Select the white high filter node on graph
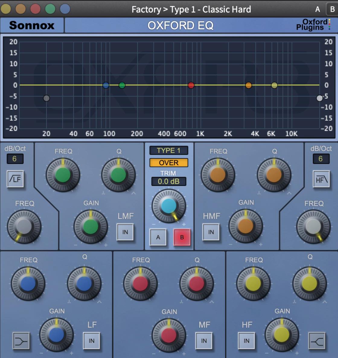Screen dimensions: 338x358 pyautogui.click(x=320, y=98)
